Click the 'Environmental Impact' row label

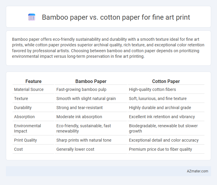[x=27, y=128]
